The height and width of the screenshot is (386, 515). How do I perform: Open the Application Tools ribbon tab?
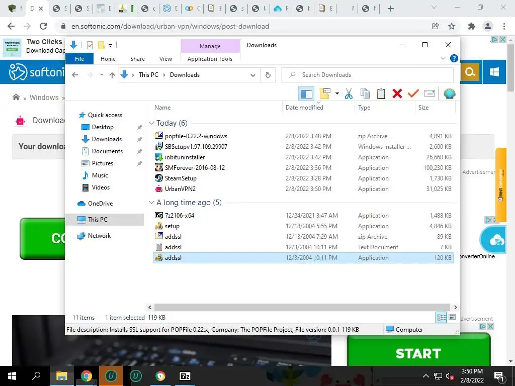pyautogui.click(x=210, y=59)
